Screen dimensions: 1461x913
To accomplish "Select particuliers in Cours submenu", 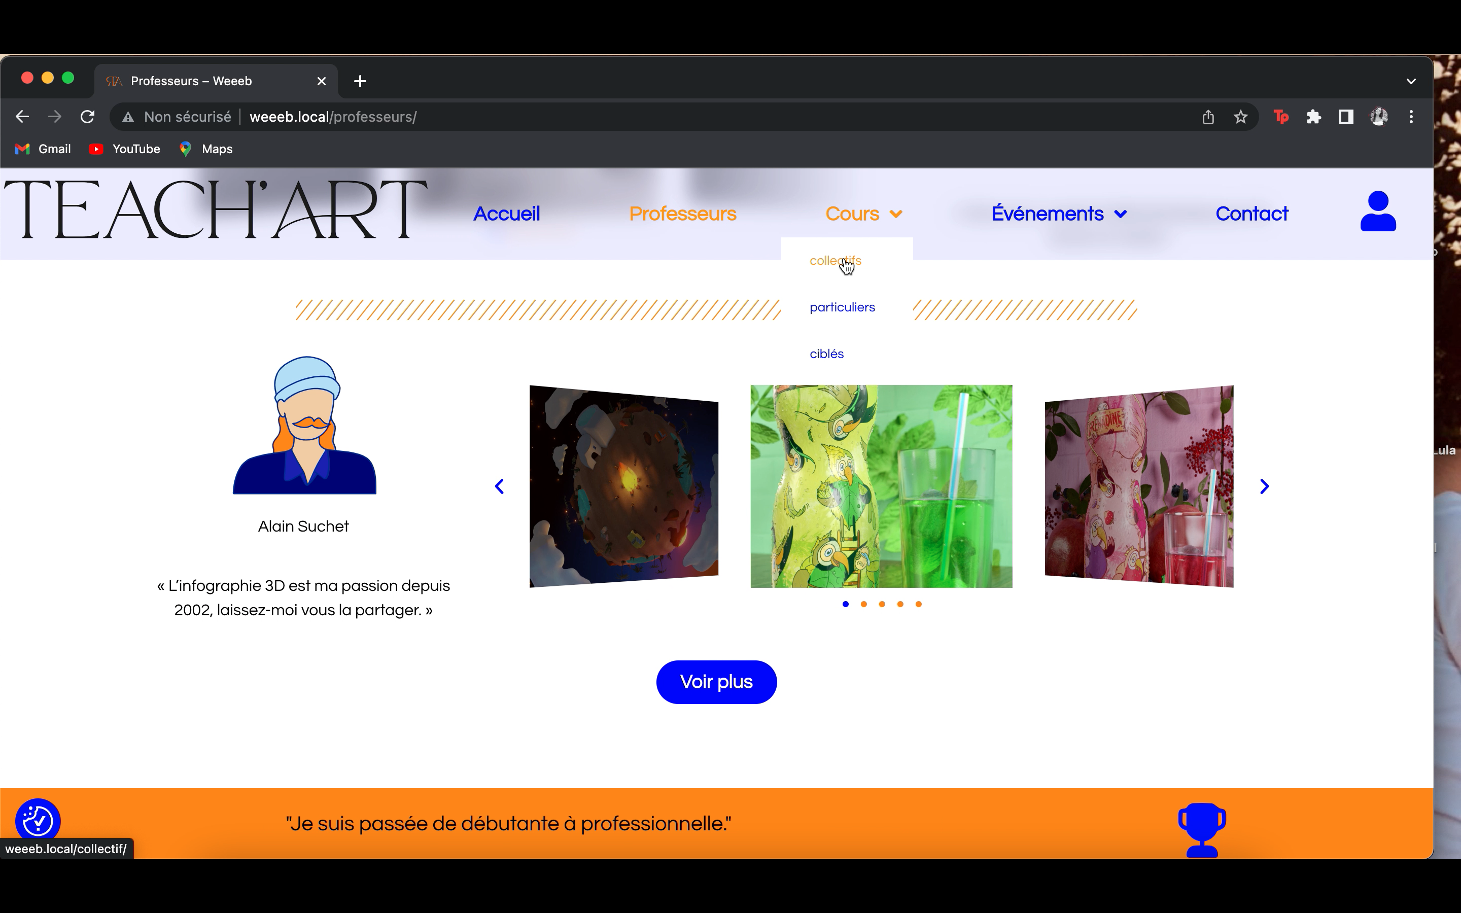I will click(842, 307).
